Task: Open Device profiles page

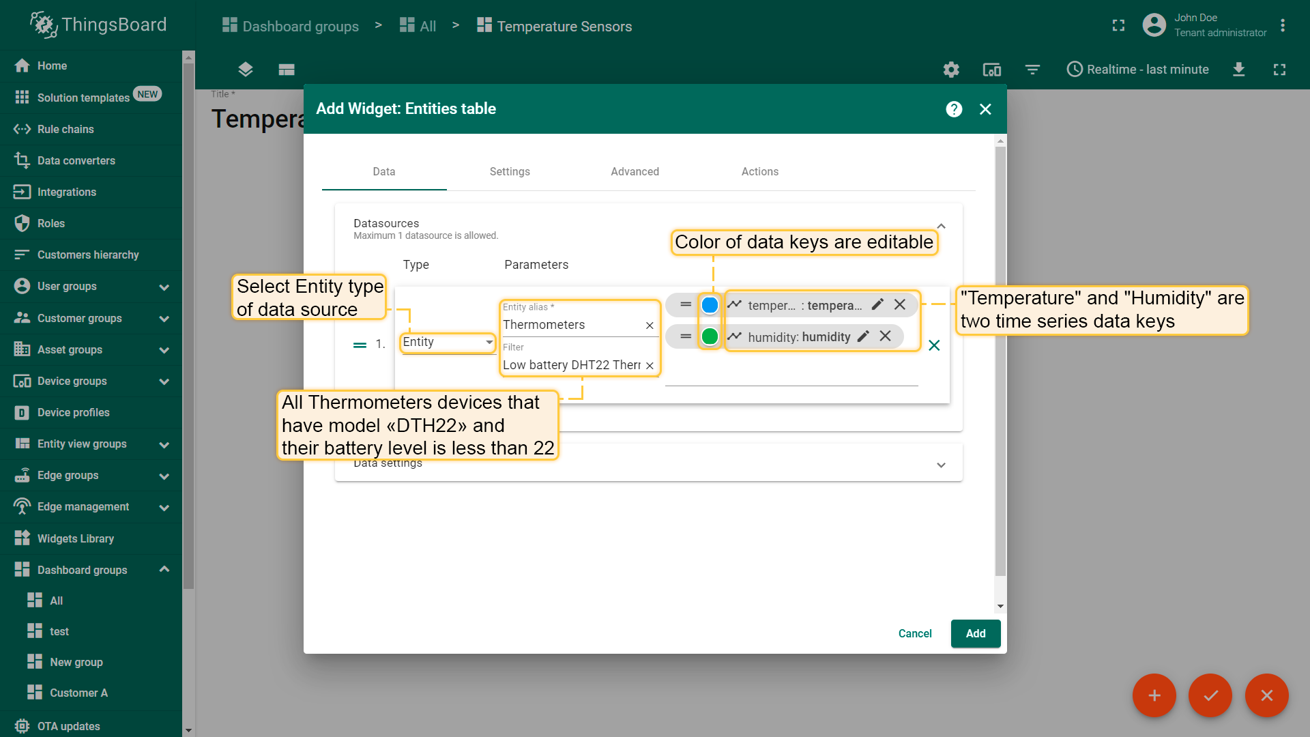Action: pyautogui.click(x=91, y=412)
